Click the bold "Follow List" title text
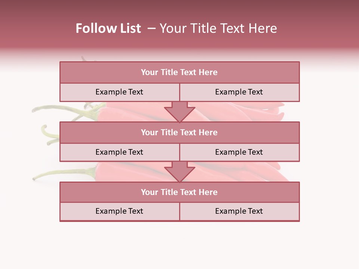This screenshot has height=269, width=359. pyautogui.click(x=108, y=28)
